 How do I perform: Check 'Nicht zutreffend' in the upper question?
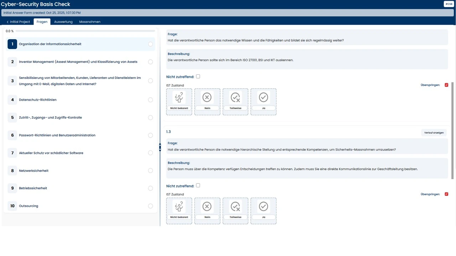(x=198, y=76)
